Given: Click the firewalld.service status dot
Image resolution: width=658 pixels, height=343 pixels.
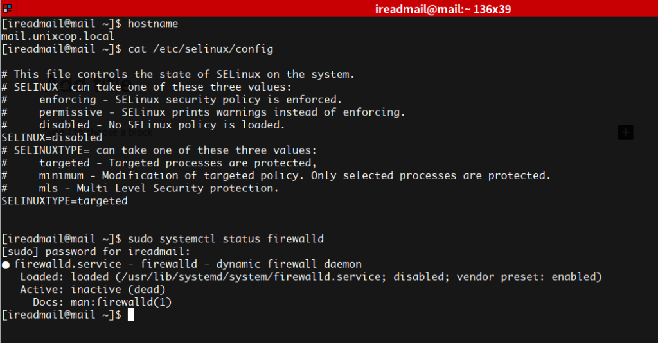Looking at the screenshot, I should (x=5, y=265).
